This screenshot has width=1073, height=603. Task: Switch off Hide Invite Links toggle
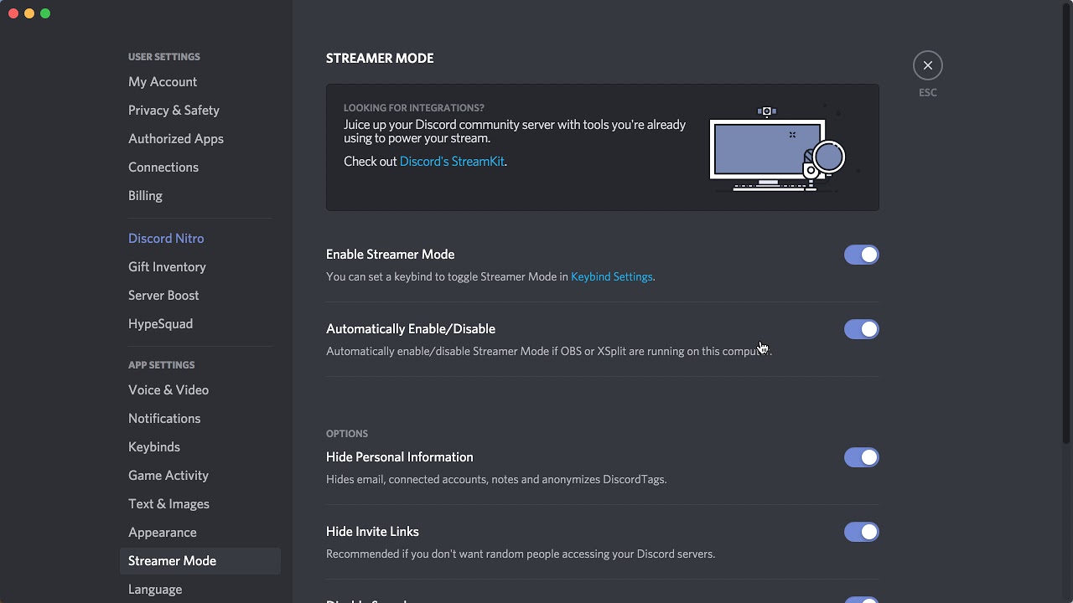[x=861, y=532]
